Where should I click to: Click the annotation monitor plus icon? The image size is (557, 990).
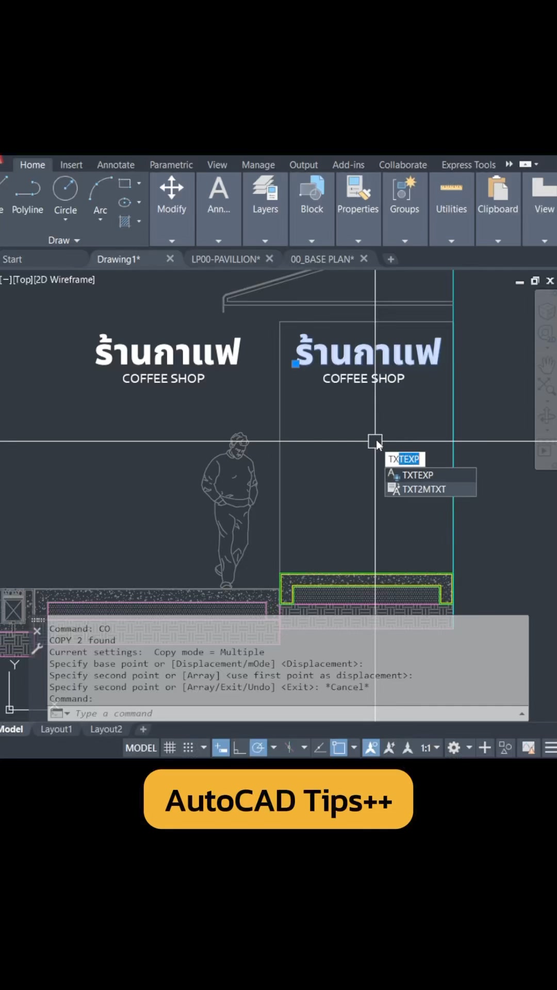(485, 748)
